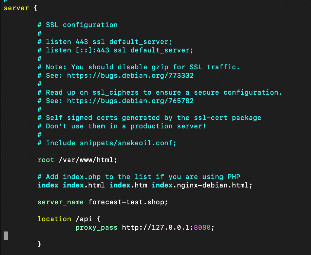
Task: Click the port number '8080'
Action: coord(202,228)
